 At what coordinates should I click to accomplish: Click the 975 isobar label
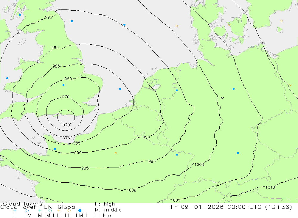tap(66, 97)
